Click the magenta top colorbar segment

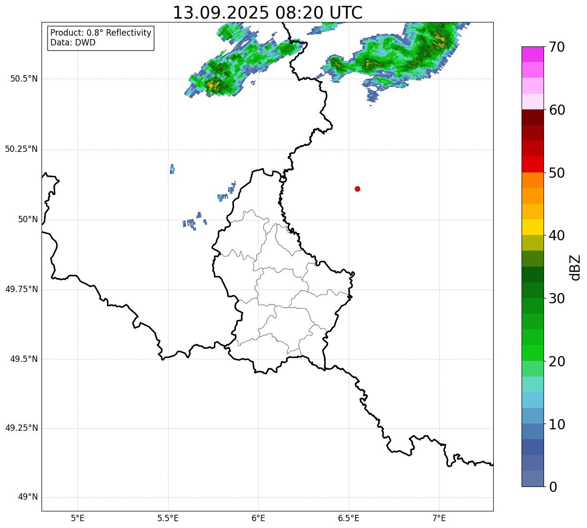[532, 54]
